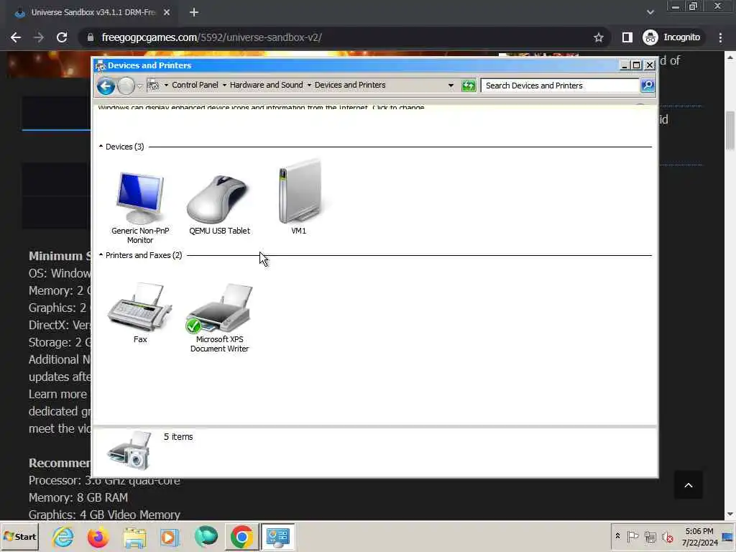The height and width of the screenshot is (552, 736).
Task: Click the printer and camera icon in details pane
Action: [x=129, y=451]
